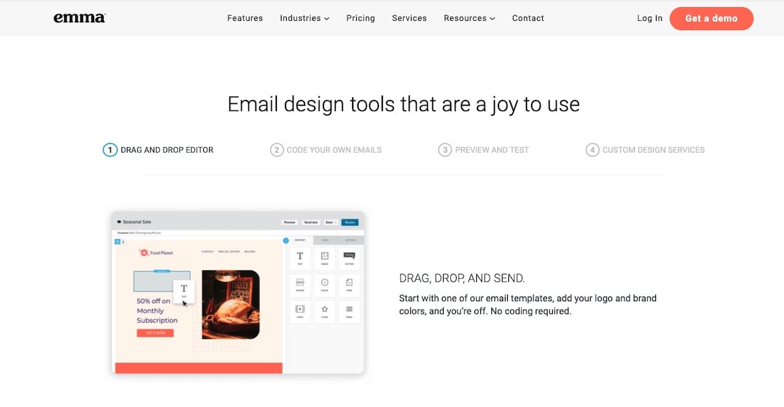Click the Get a demo button
The image size is (784, 407).
[711, 18]
